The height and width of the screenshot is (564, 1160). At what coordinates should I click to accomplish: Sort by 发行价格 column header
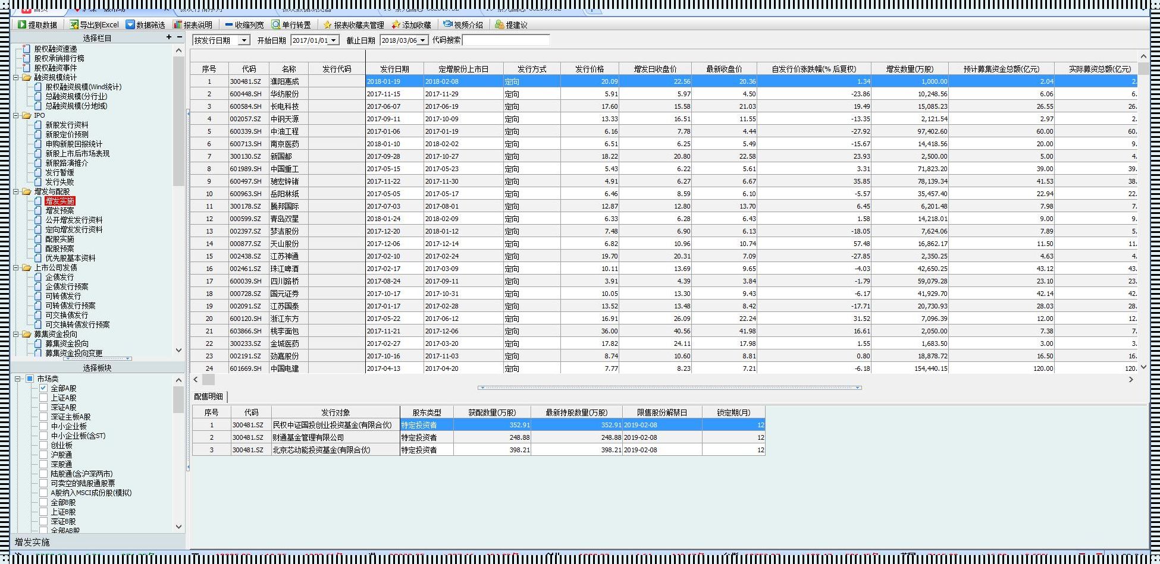tap(590, 69)
